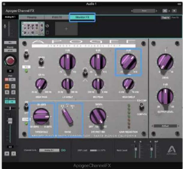The width and height of the screenshot is (183, 169).
Task: Flip the mid peak bell width switch
Action: point(85,73)
